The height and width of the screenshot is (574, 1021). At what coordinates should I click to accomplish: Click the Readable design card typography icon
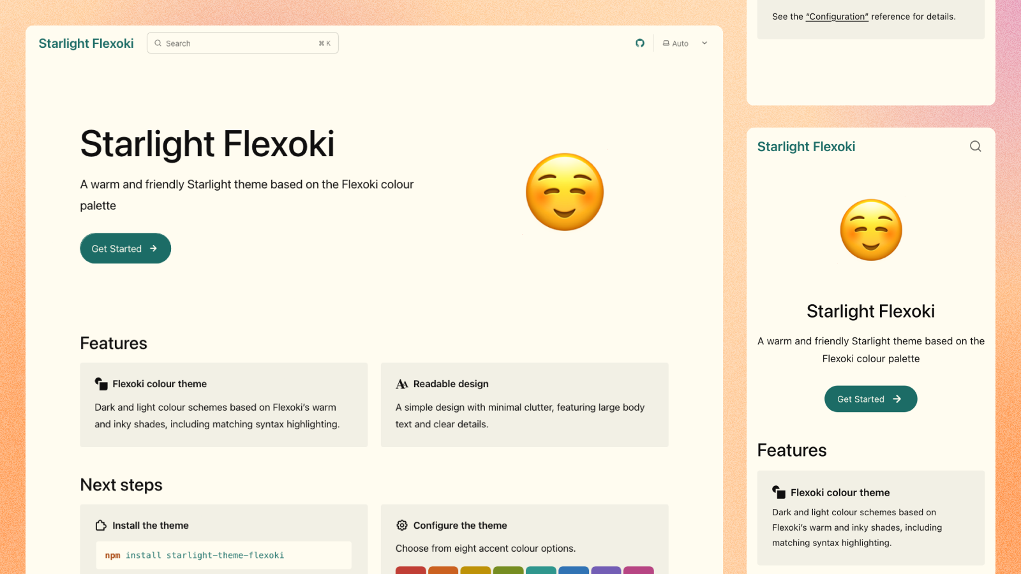click(x=402, y=384)
